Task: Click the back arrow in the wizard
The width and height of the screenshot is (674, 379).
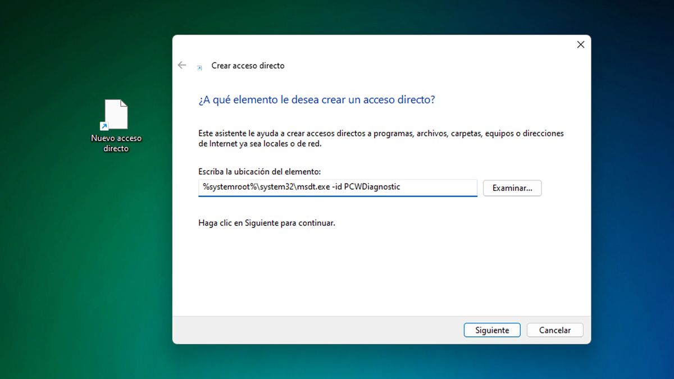Action: 182,65
